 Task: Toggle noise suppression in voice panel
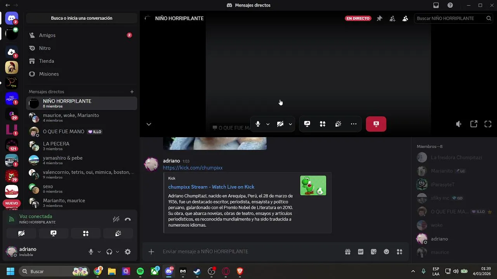116,219
